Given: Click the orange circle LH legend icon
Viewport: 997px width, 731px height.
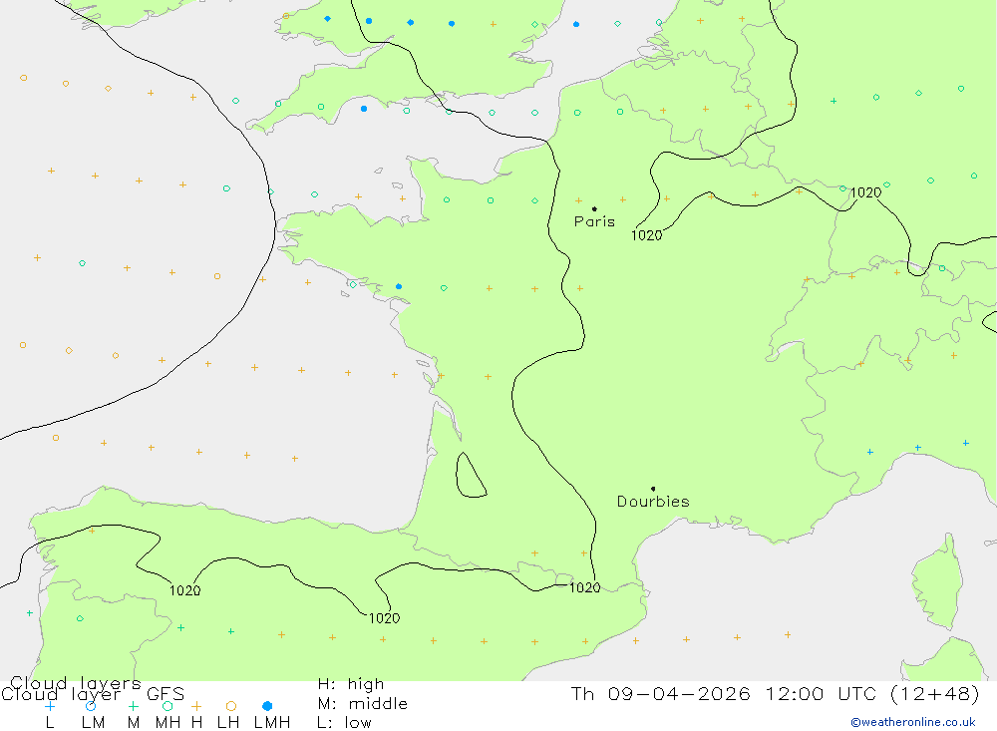Looking at the screenshot, I should click(x=231, y=706).
